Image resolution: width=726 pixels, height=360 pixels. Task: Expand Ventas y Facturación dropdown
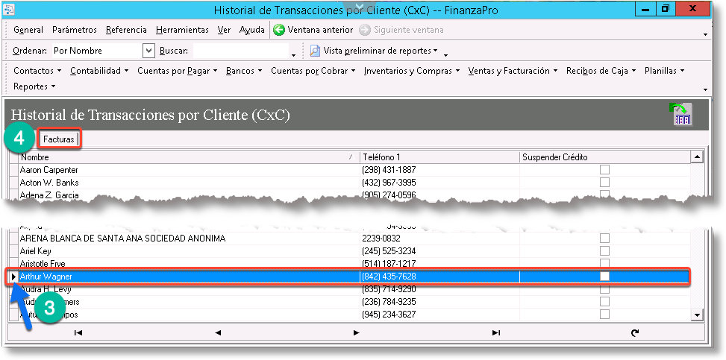pos(513,71)
